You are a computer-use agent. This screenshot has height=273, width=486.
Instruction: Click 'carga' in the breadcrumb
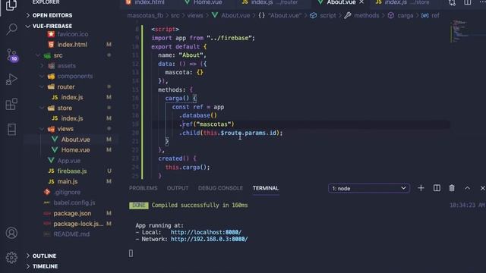pos(405,15)
